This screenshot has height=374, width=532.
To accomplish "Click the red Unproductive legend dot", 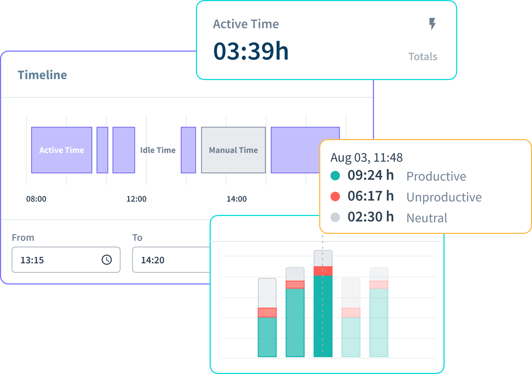I will click(x=335, y=196).
